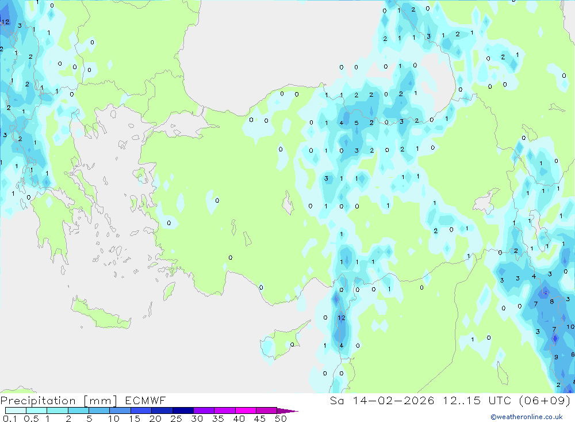Select the 30–35 mm purple legend swatch
575x422 pixels.
pos(204,410)
